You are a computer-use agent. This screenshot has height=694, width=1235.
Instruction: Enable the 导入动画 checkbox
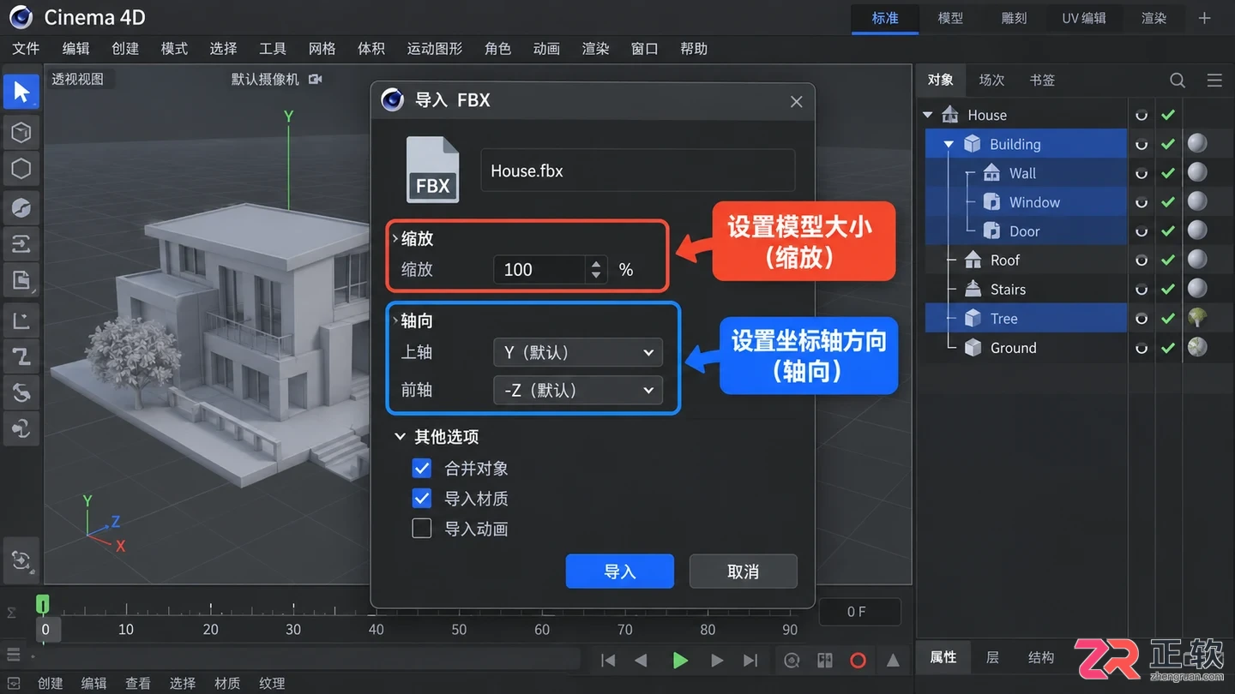(421, 528)
